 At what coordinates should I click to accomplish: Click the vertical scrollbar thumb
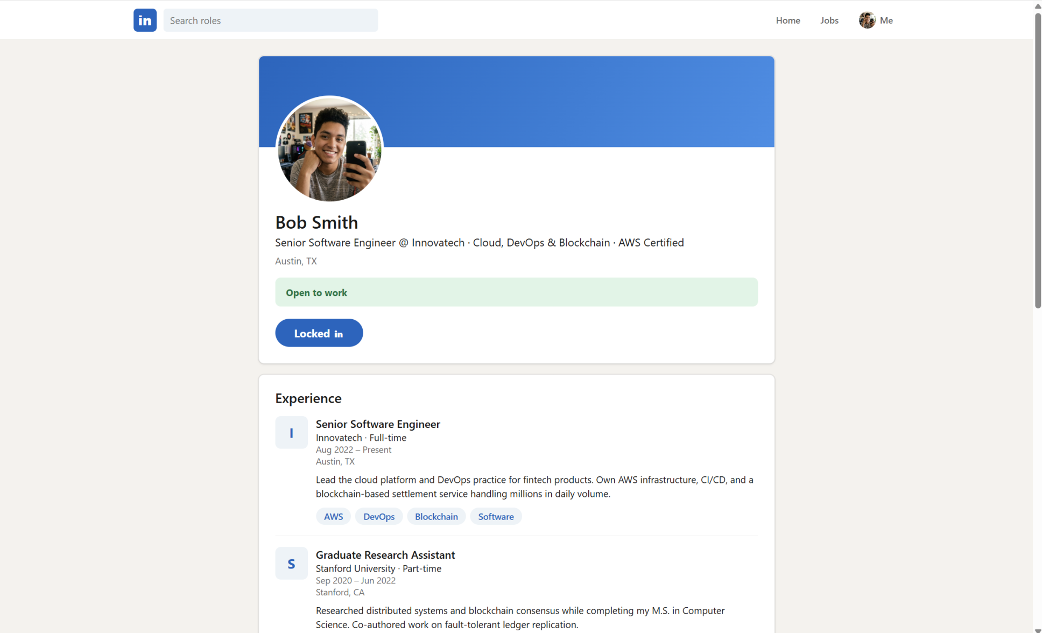1038,160
